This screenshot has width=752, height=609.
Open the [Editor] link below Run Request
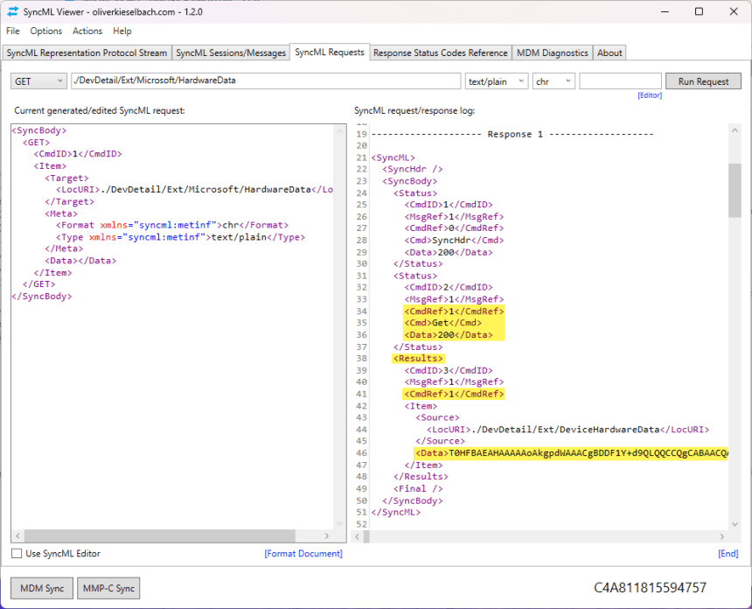point(650,95)
